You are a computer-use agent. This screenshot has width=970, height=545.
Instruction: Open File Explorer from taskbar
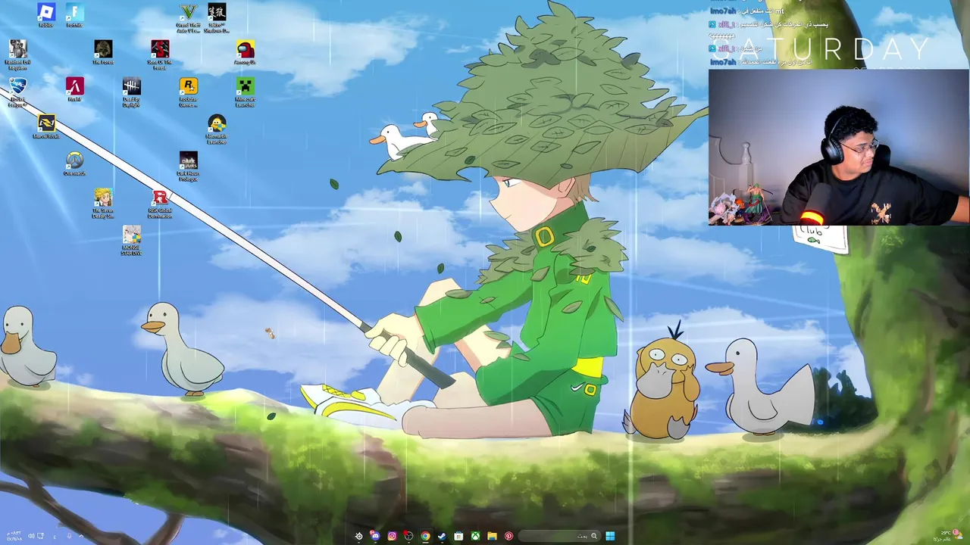coord(492,536)
